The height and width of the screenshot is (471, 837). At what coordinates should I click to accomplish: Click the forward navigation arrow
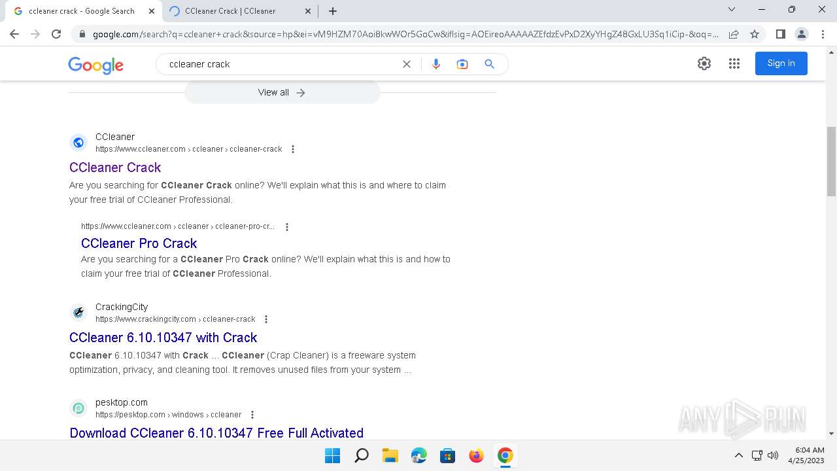[x=35, y=34]
